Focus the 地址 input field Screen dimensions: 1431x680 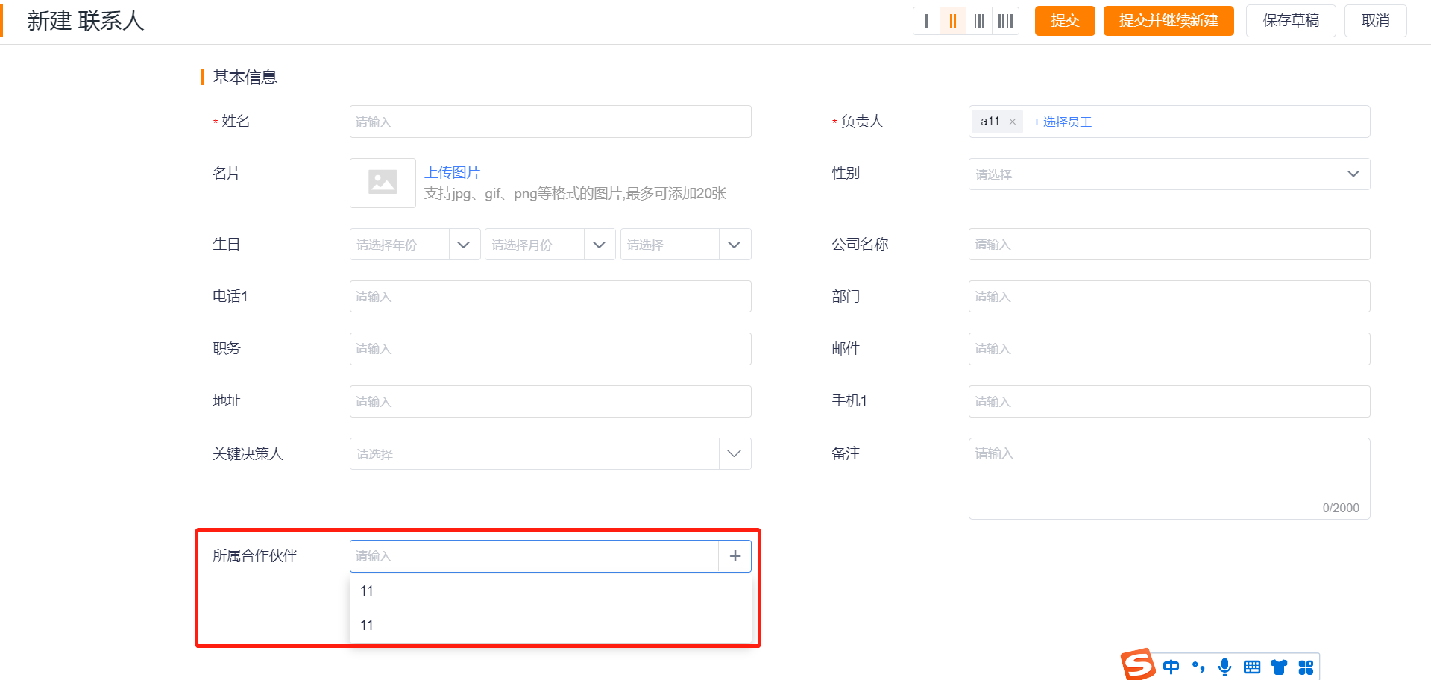550,401
